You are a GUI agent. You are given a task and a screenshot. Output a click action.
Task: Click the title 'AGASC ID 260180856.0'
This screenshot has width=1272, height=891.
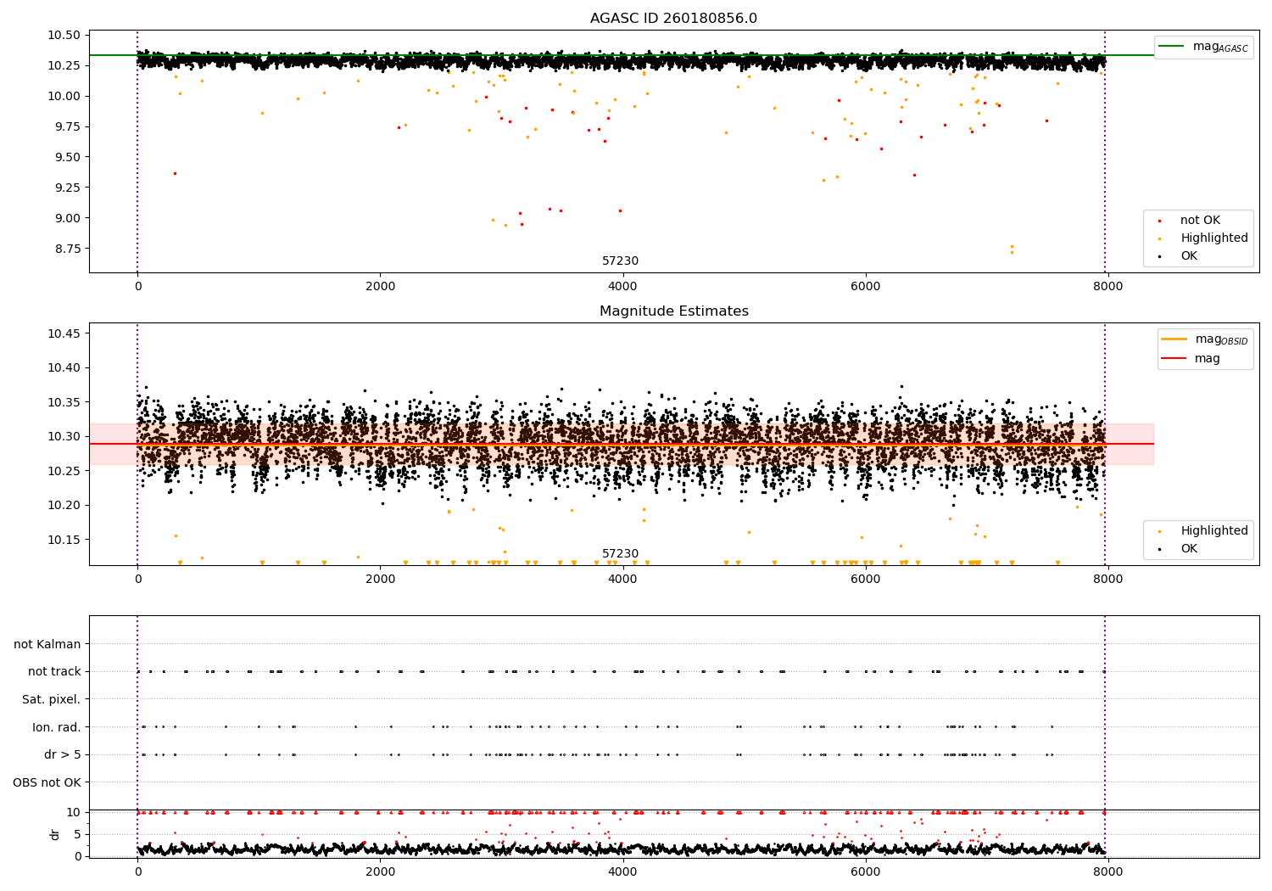click(673, 19)
